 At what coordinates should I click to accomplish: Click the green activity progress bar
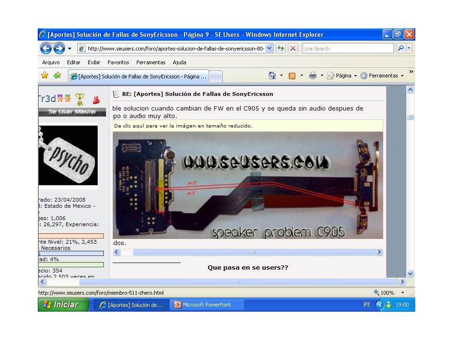click(x=71, y=264)
